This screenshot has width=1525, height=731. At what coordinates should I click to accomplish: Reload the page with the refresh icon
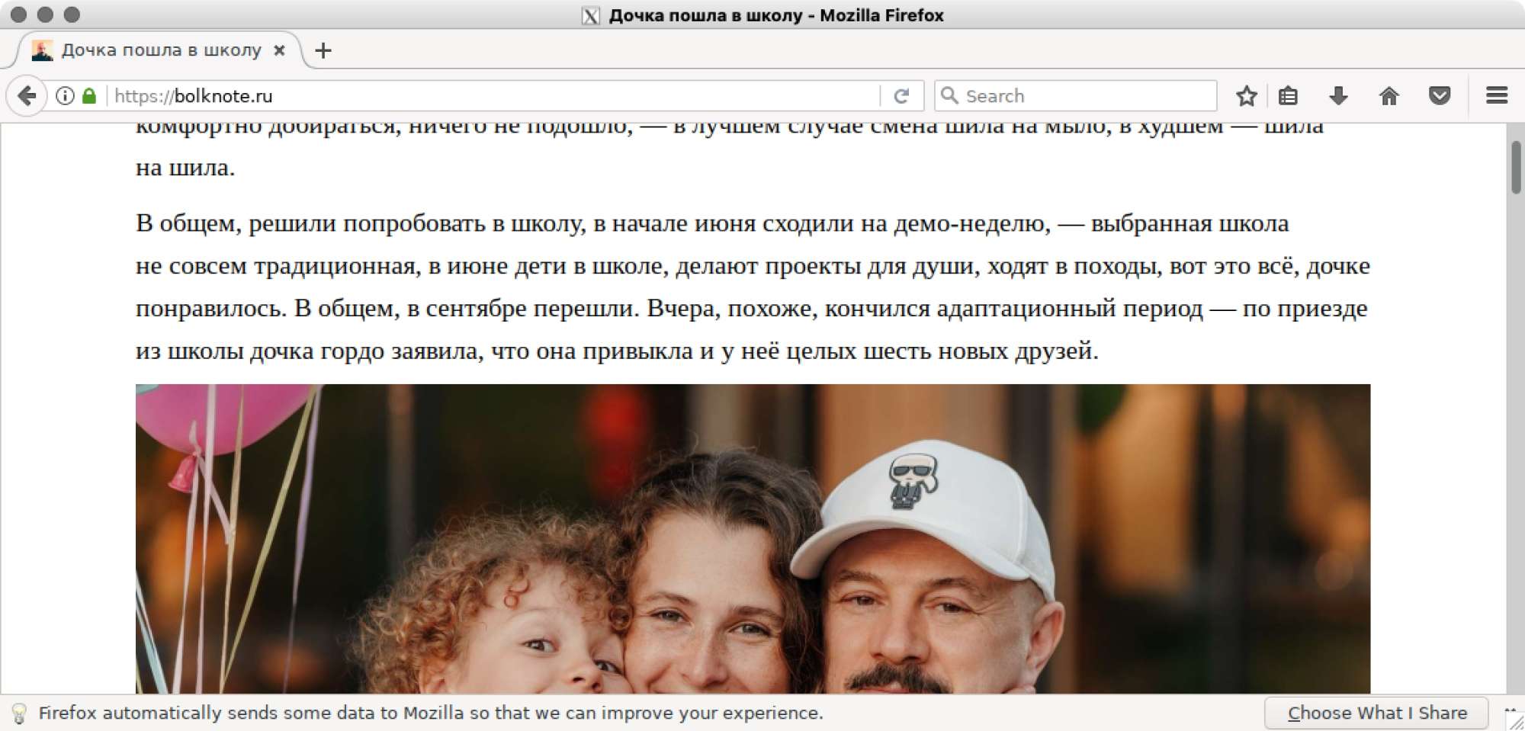[901, 96]
